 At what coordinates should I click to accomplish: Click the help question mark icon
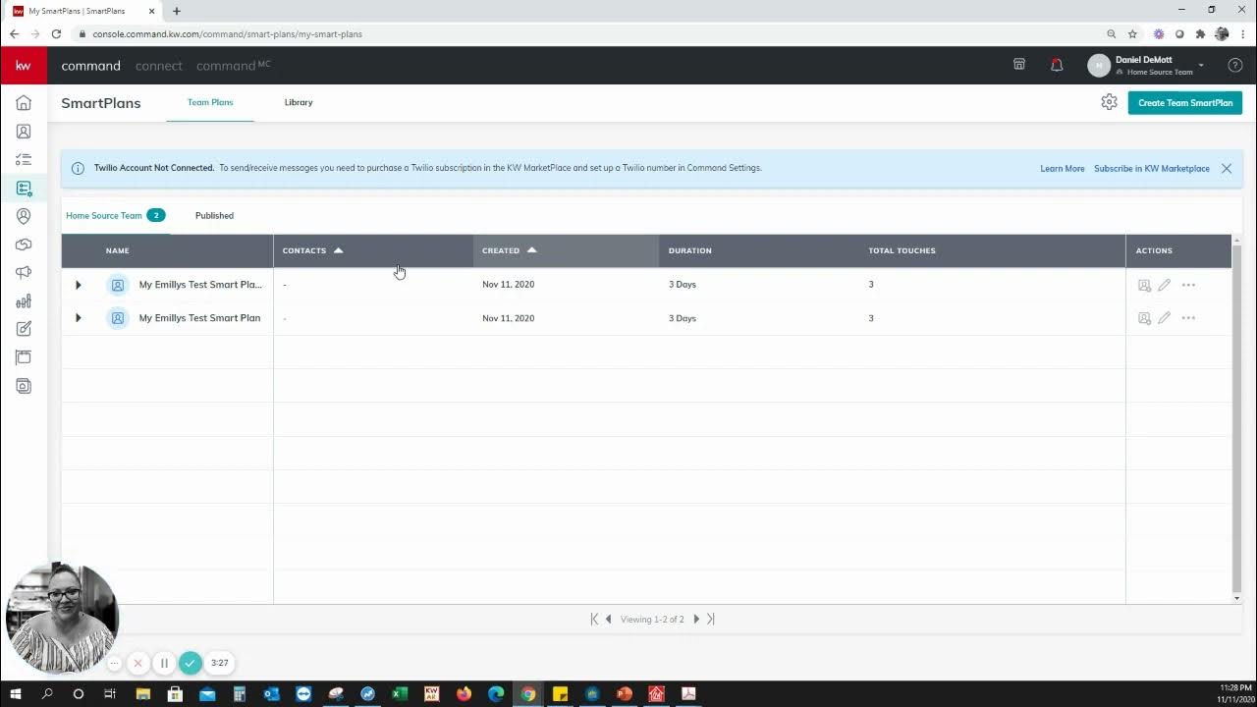pos(1235,66)
